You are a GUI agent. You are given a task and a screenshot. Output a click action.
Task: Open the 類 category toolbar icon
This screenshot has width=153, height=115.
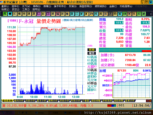[x=53, y=14]
